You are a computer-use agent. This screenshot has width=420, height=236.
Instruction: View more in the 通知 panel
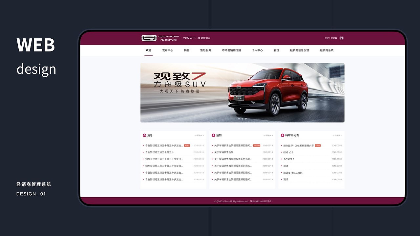[x=268, y=135]
